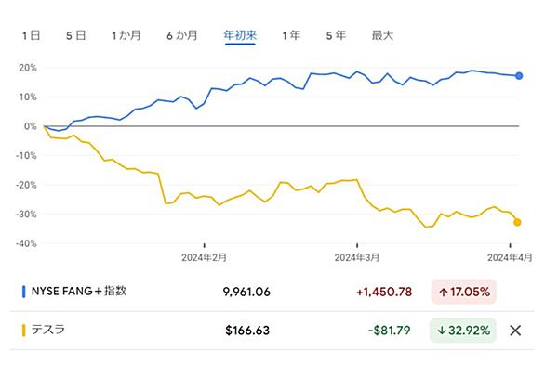Image resolution: width=545 pixels, height=377 pixels.
Task: Click the 2024年3月 axis marker
Action: click(x=357, y=257)
